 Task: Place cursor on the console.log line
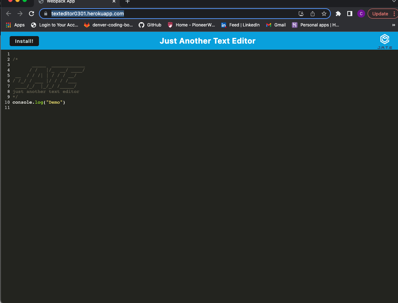[x=39, y=102]
